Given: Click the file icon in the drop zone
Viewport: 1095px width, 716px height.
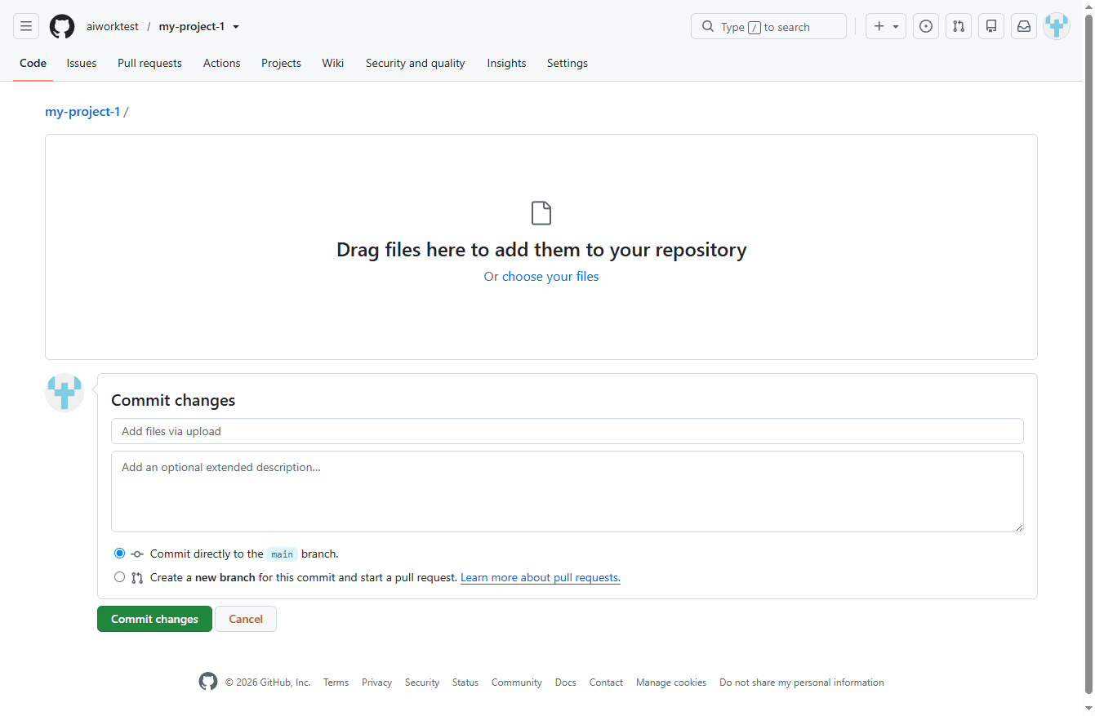Looking at the screenshot, I should [x=541, y=213].
